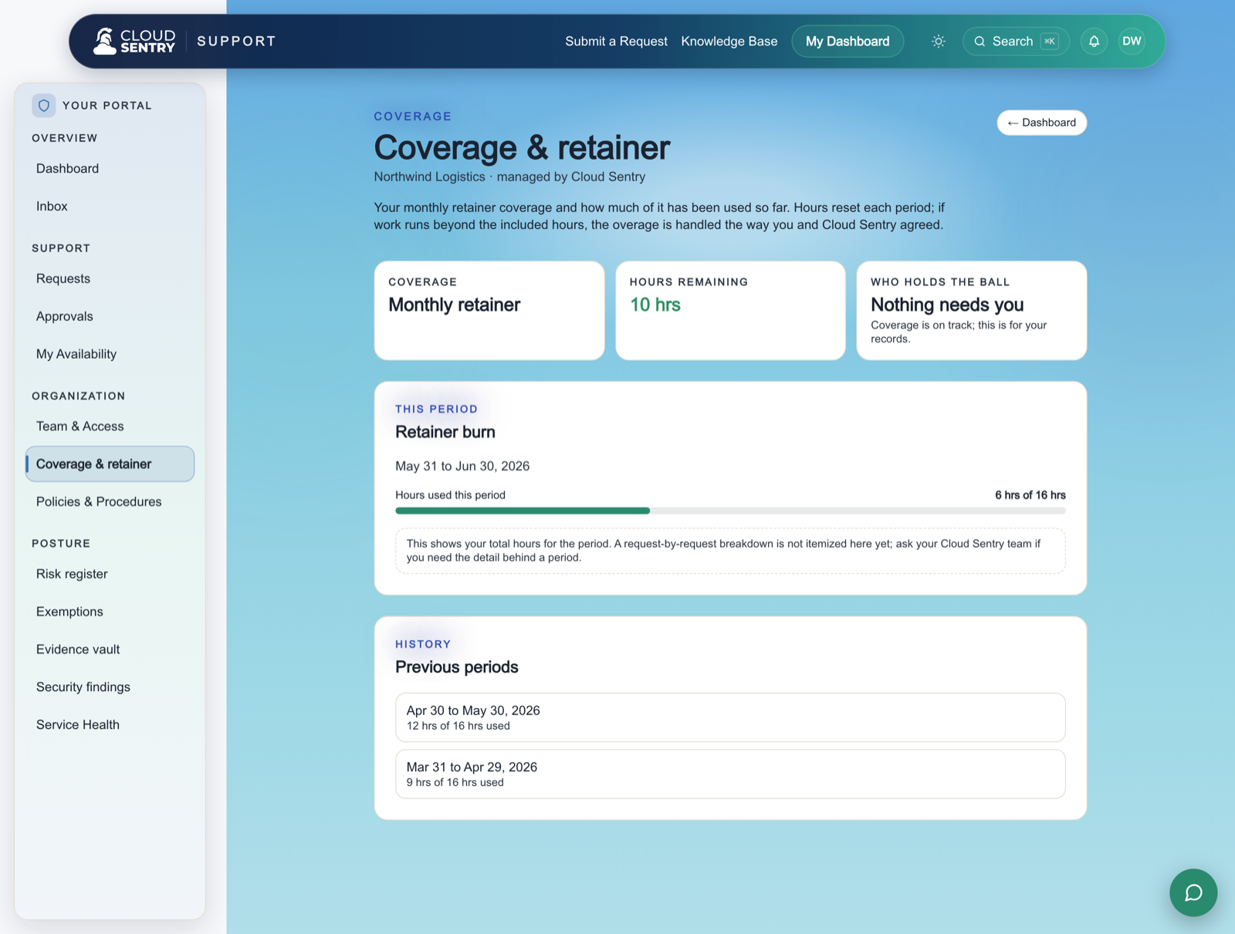Open My Availability
Screen dimensions: 1235x934
(110, 355)
